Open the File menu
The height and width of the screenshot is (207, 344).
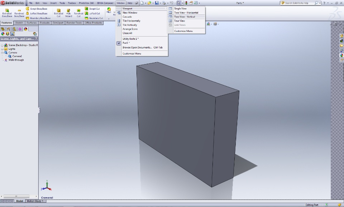click(31, 3)
